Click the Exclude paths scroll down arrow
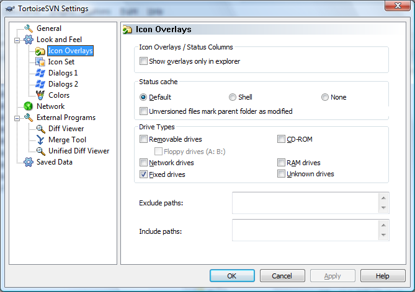415x292 pixels. pyautogui.click(x=383, y=208)
